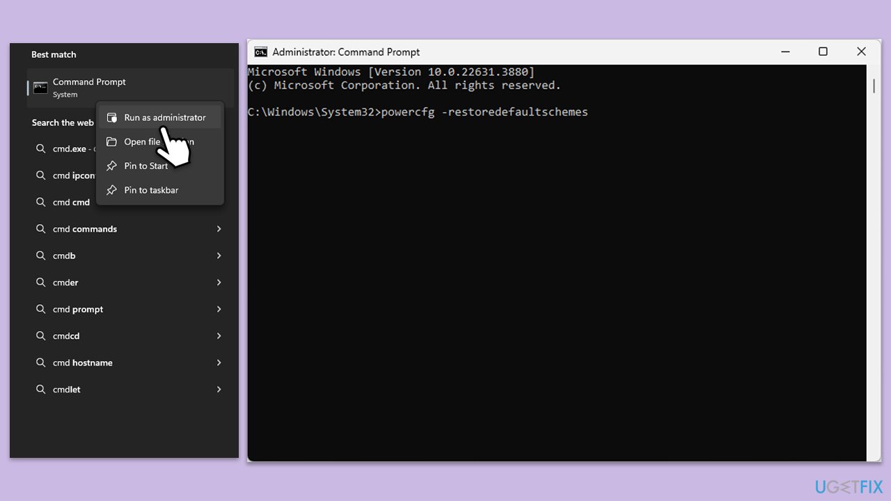The image size is (891, 501).
Task: Select Pin to taskbar menu entry
Action: 160,190
